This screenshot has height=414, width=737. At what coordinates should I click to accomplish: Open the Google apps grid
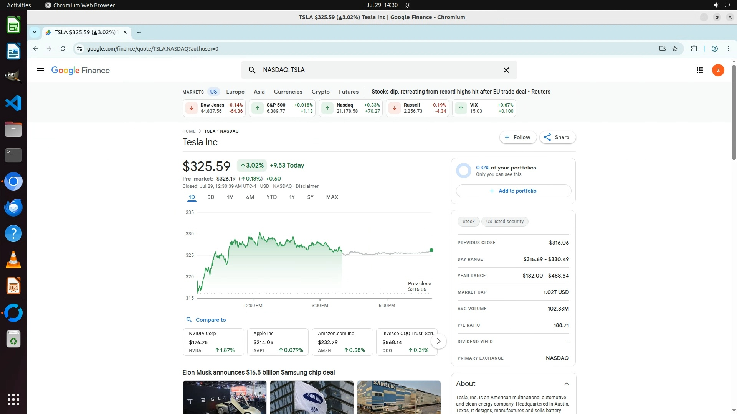(x=699, y=70)
